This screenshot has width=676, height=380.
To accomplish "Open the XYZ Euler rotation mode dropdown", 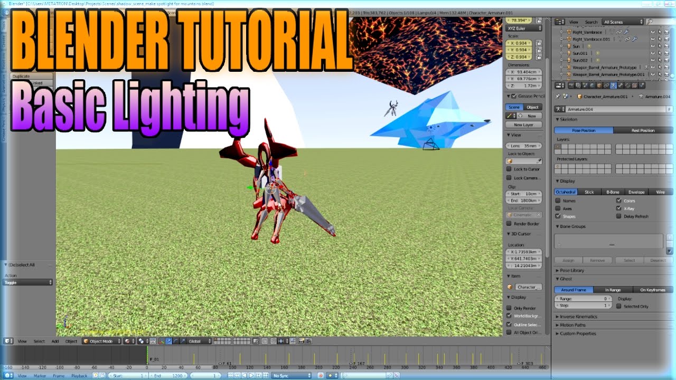I will [524, 28].
